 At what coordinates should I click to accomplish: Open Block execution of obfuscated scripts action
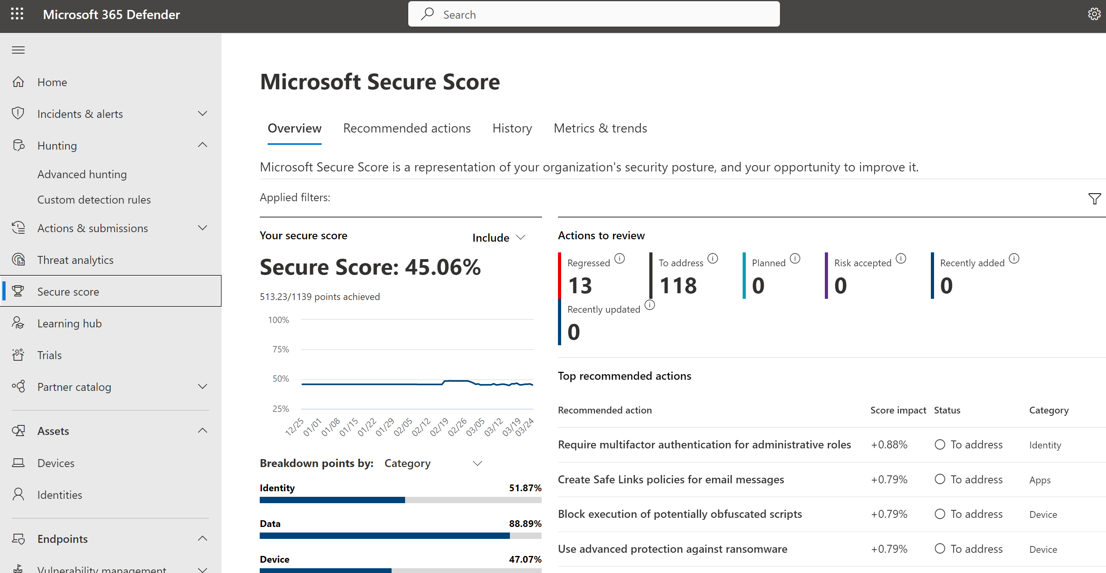679,514
